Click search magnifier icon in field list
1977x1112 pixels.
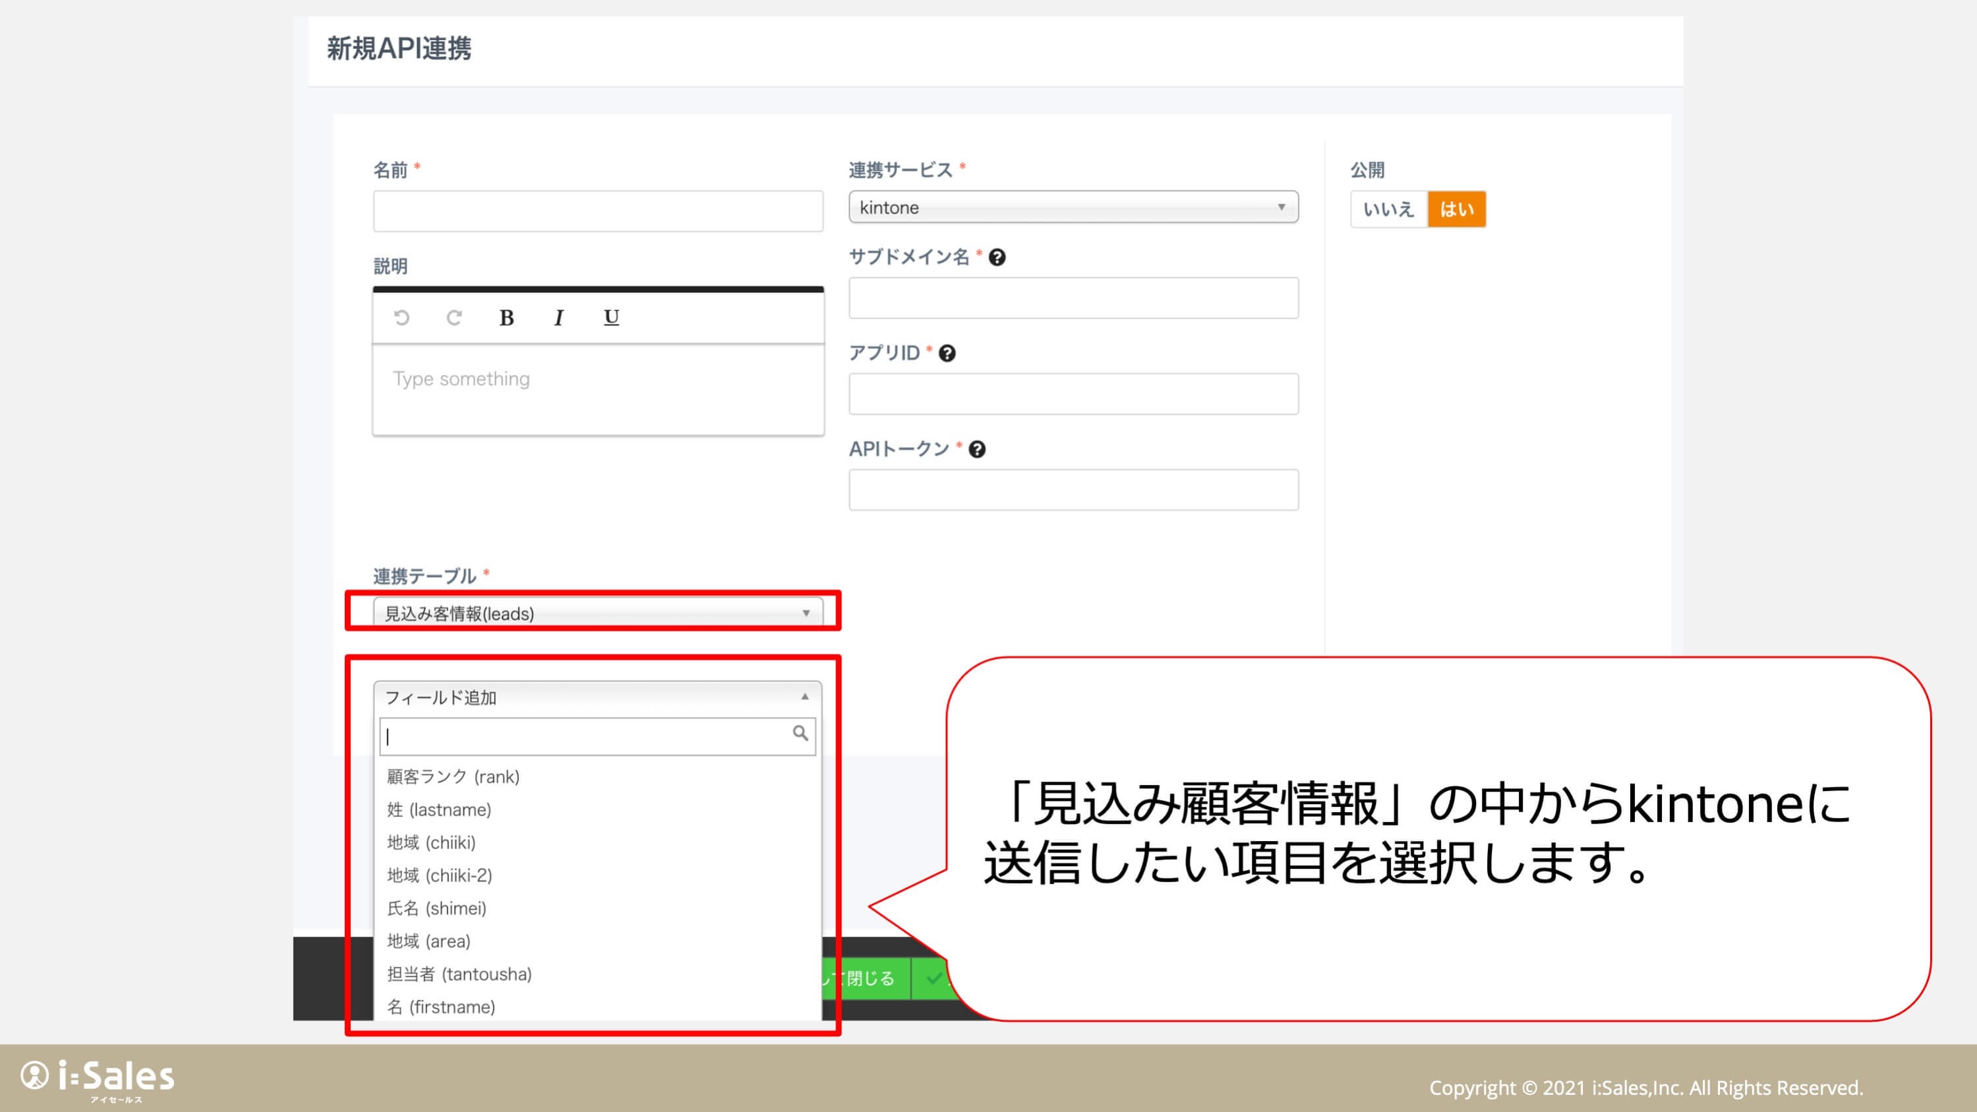(x=800, y=734)
